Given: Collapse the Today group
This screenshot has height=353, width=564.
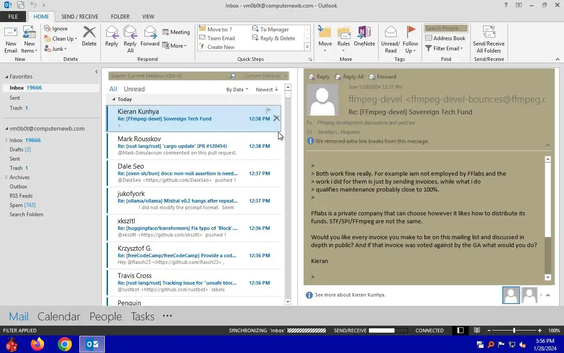Looking at the screenshot, I should tap(114, 99).
